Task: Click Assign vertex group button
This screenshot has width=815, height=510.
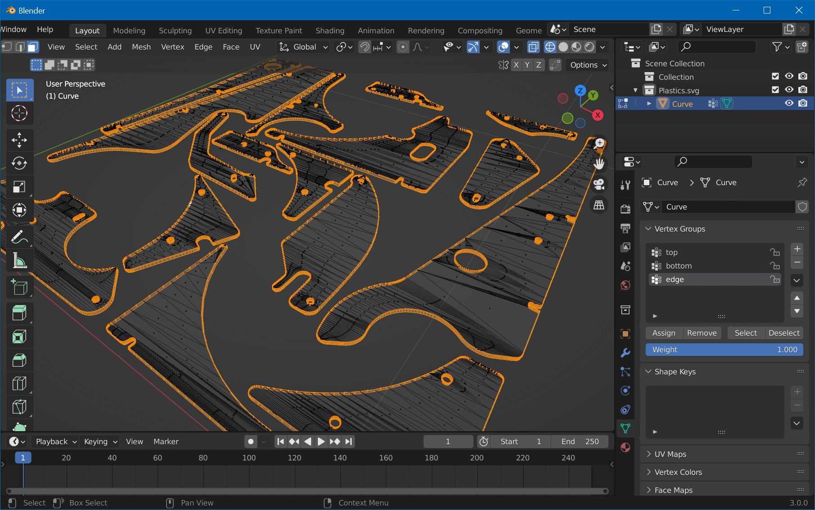Action: (664, 333)
